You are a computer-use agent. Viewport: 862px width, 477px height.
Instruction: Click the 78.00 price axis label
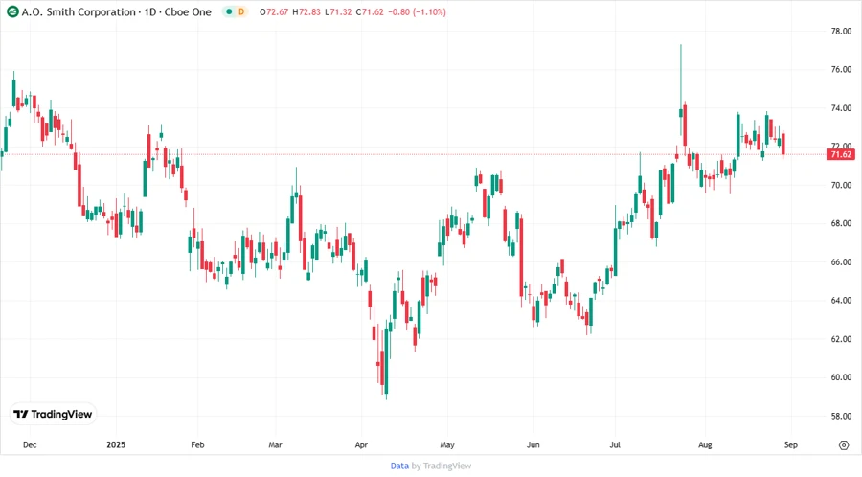click(841, 32)
